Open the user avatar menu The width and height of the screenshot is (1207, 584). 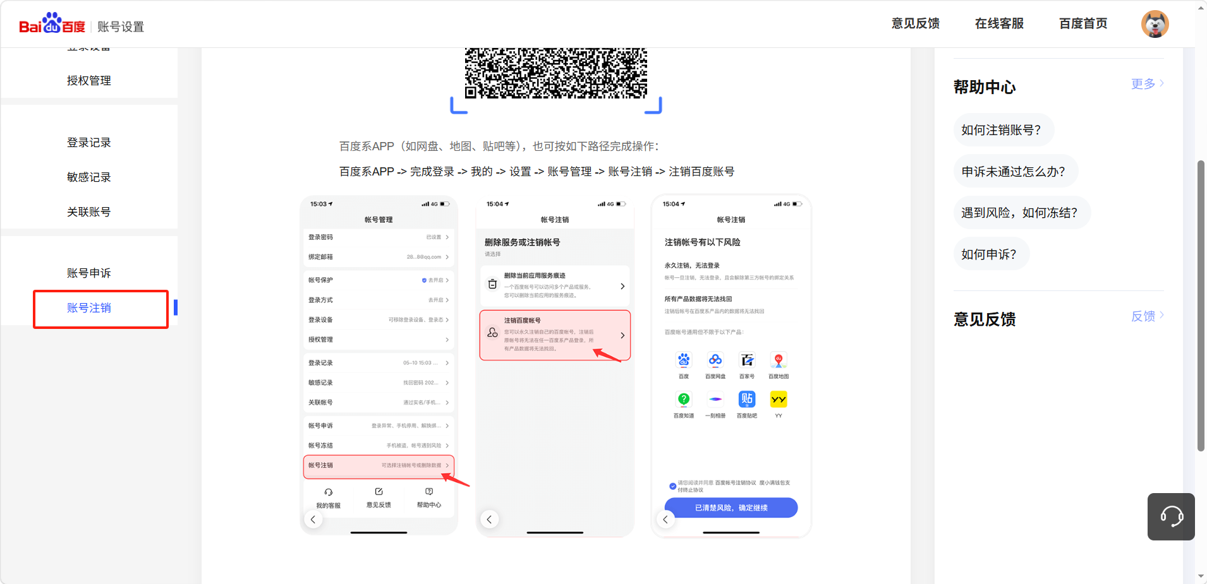(1155, 24)
